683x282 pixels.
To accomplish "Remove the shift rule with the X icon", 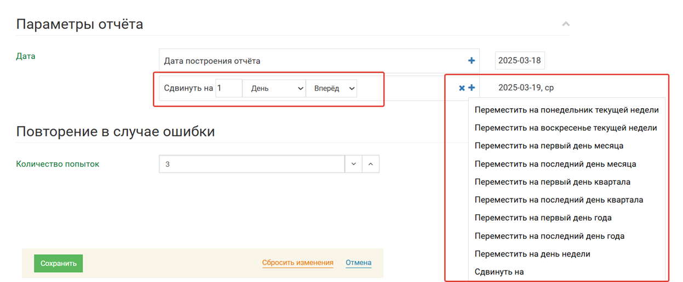I will (x=462, y=88).
